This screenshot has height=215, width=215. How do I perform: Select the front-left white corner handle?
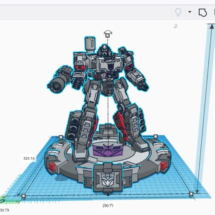tap(23, 196)
